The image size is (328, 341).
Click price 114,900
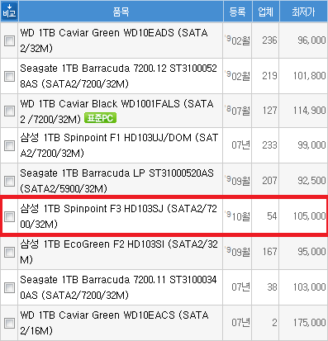[x=310, y=111]
